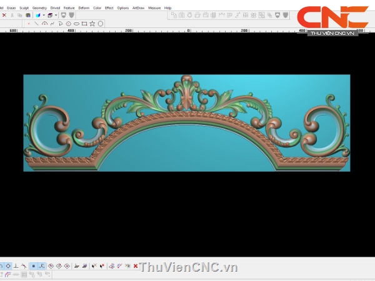Click the CNC logo in top right

coord(332,19)
